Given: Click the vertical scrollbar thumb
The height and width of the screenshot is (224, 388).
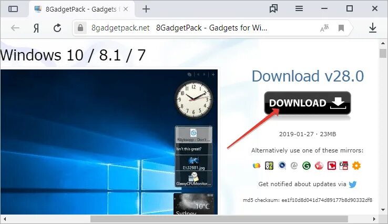Looking at the screenshot, I should (x=383, y=53).
